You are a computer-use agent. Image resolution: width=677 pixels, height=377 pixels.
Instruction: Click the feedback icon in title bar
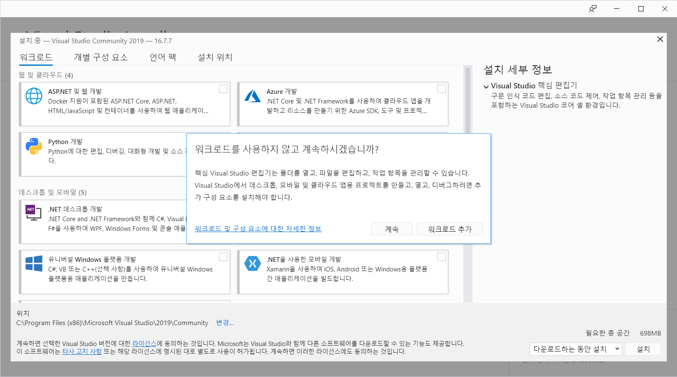pos(593,9)
